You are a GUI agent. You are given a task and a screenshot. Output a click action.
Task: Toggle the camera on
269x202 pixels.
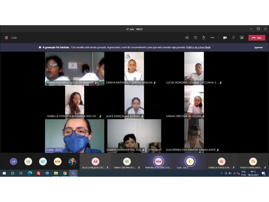pyautogui.click(x=225, y=38)
